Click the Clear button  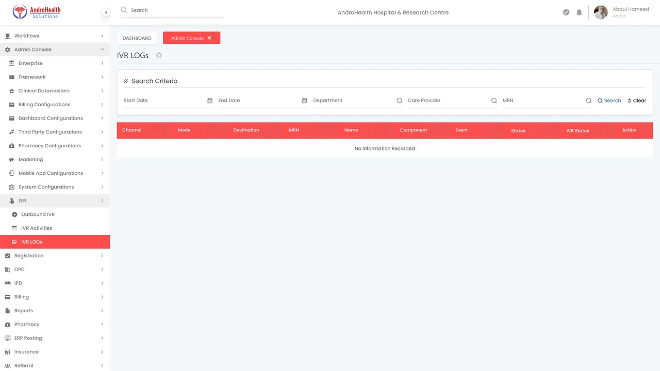point(637,100)
